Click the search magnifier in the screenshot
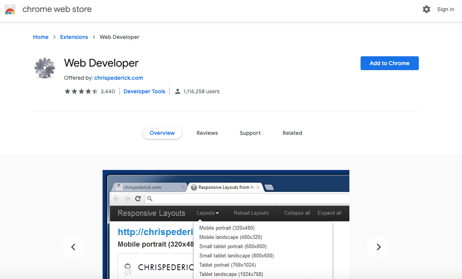This screenshot has width=462, height=279. (x=150, y=199)
